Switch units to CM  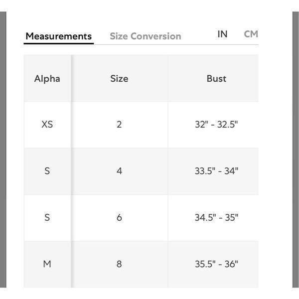pos(251,34)
